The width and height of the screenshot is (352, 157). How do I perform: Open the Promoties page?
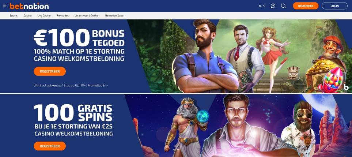pyautogui.click(x=63, y=15)
